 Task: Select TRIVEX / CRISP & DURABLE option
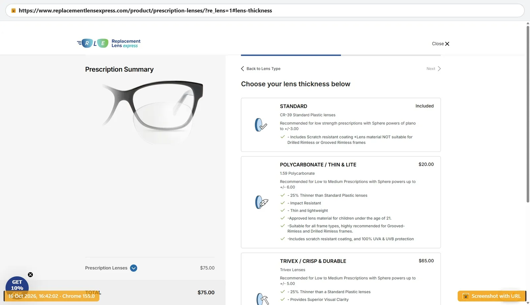tap(341, 279)
